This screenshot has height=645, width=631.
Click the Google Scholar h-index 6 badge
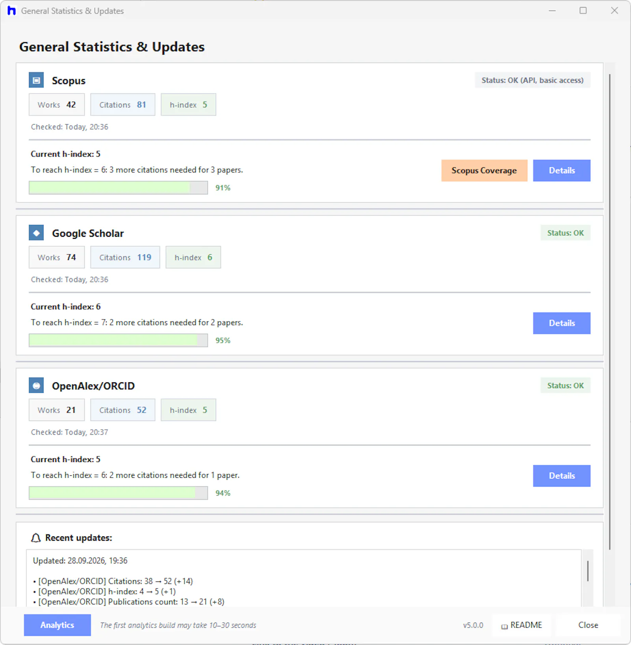click(x=193, y=257)
